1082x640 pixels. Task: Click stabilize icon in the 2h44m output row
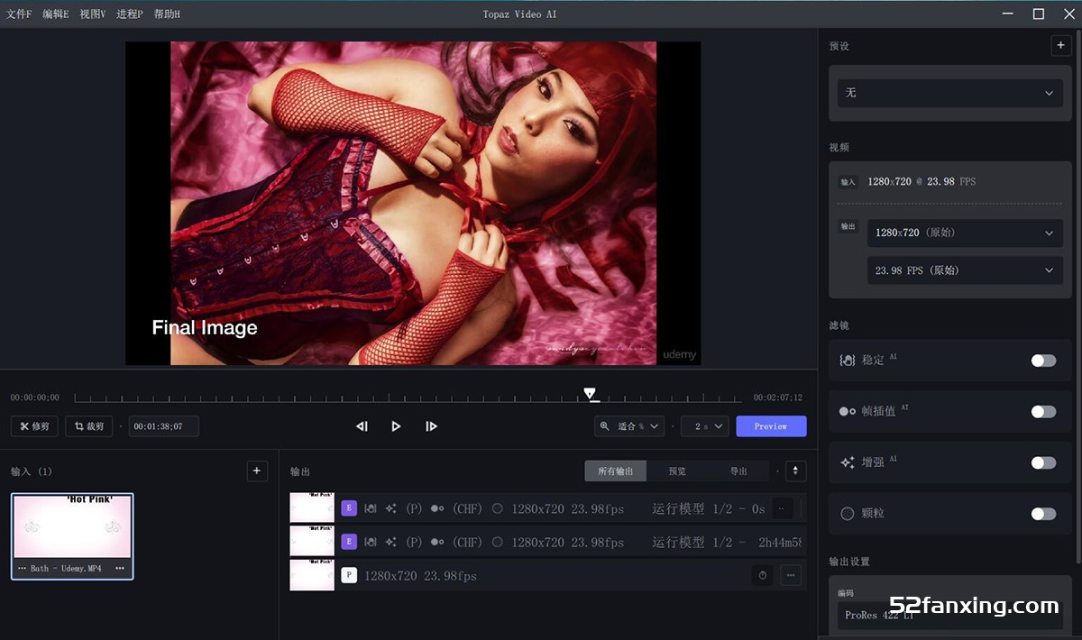(371, 542)
